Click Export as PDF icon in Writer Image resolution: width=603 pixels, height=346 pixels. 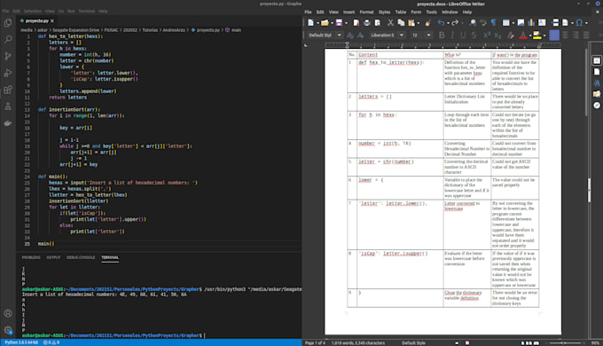[356, 23]
